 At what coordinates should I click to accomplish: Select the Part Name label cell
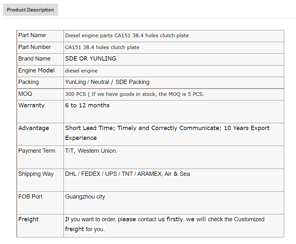point(40,36)
